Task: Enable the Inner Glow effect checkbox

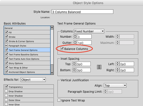Action: pyautogui.click(x=6, y=104)
